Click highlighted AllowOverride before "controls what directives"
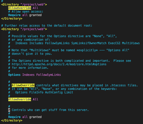This screenshot has height=124, width=143. [x=23, y=85]
